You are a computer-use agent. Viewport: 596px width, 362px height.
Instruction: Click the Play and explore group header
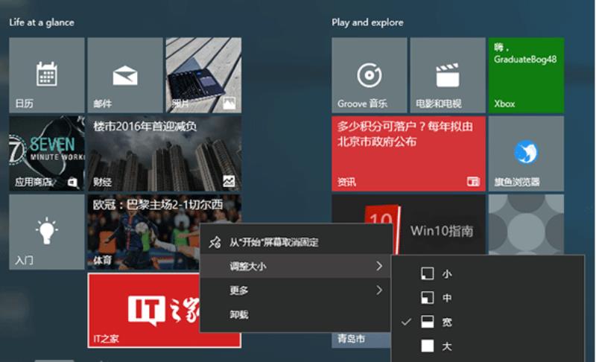click(x=367, y=22)
